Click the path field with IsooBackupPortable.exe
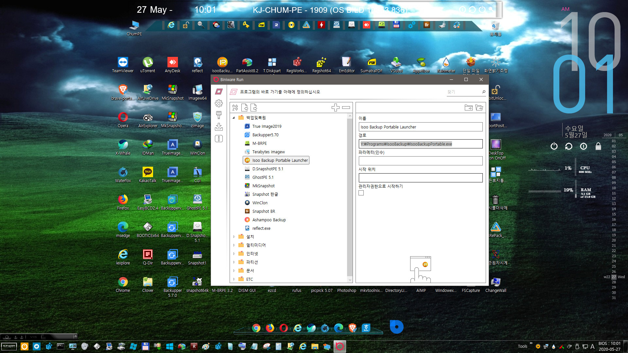Image resolution: width=628 pixels, height=353 pixels. pos(421,144)
